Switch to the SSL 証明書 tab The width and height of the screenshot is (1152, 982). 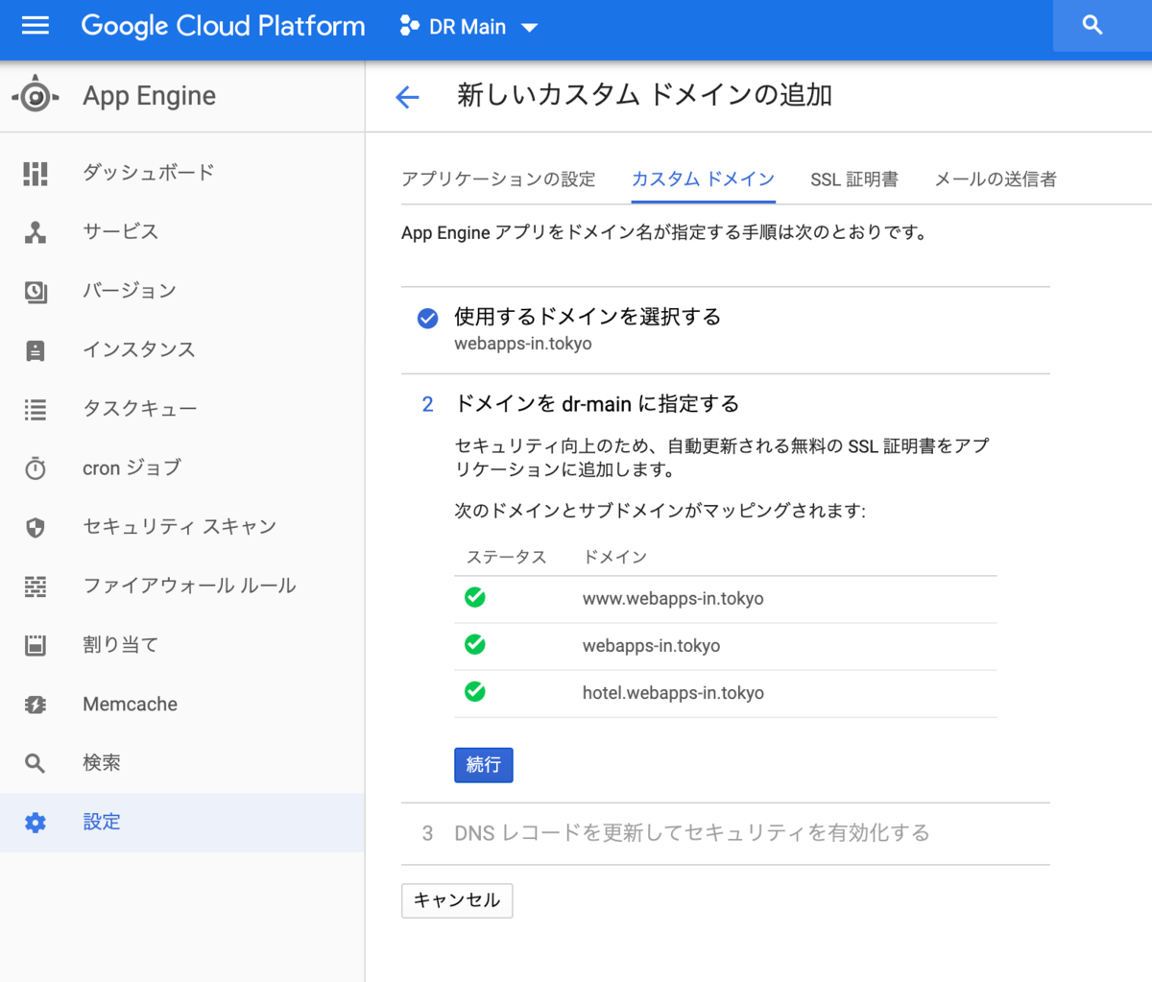(x=854, y=180)
